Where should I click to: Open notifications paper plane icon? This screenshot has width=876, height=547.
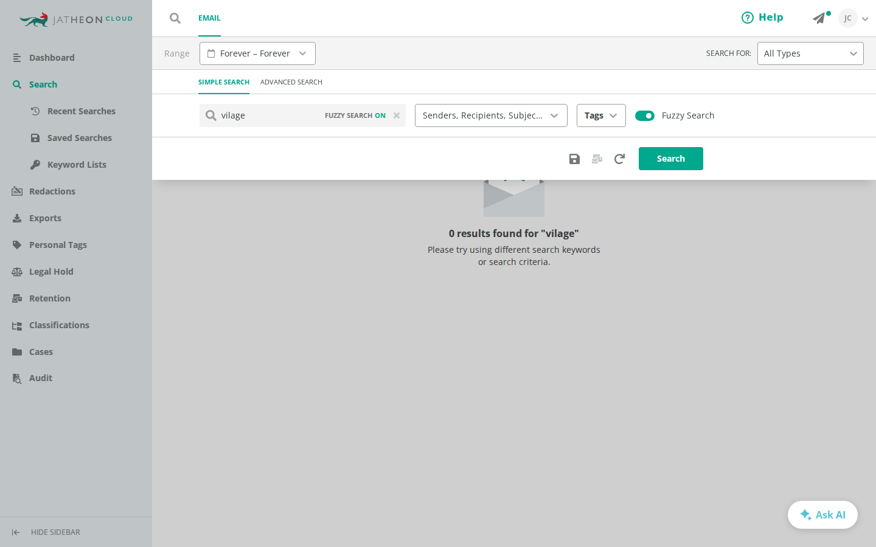coord(819,18)
